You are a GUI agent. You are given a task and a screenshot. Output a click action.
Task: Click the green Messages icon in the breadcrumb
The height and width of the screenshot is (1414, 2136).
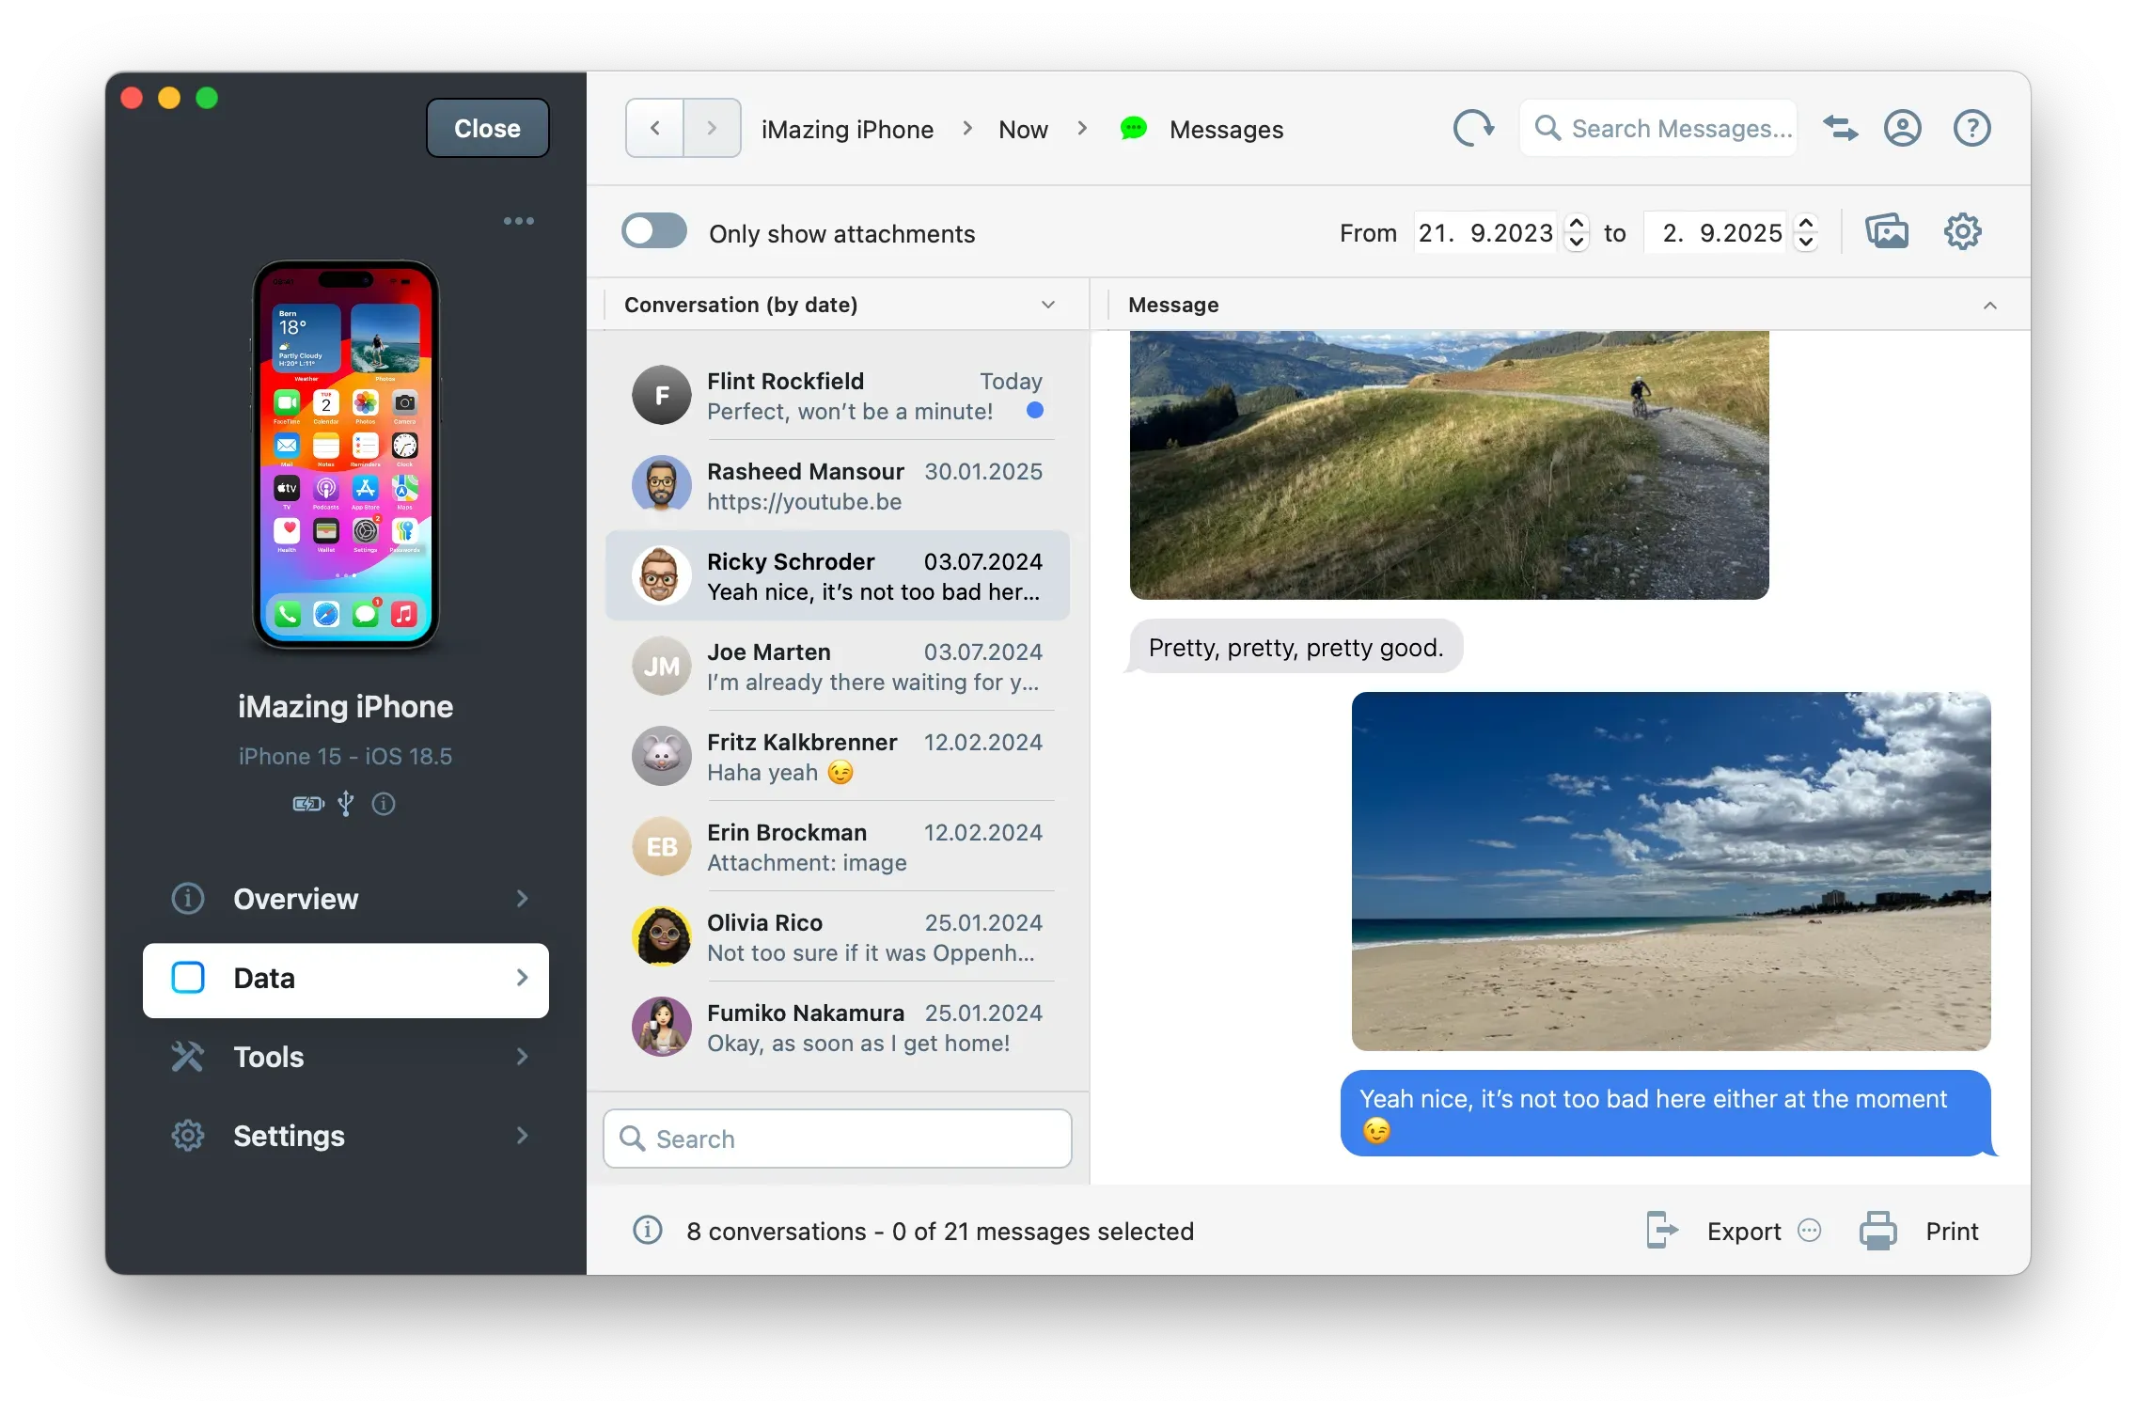pos(1133,129)
